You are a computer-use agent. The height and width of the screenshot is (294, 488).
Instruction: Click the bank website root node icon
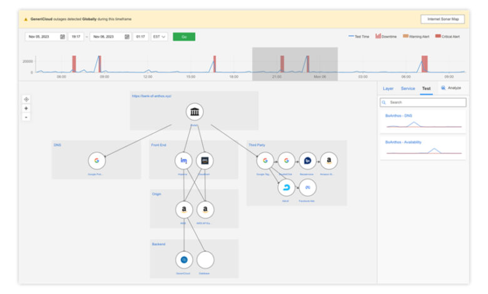point(195,113)
